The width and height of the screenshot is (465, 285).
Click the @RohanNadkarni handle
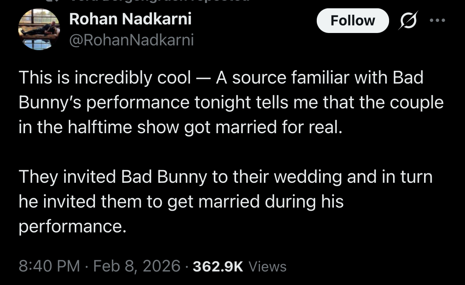point(132,40)
